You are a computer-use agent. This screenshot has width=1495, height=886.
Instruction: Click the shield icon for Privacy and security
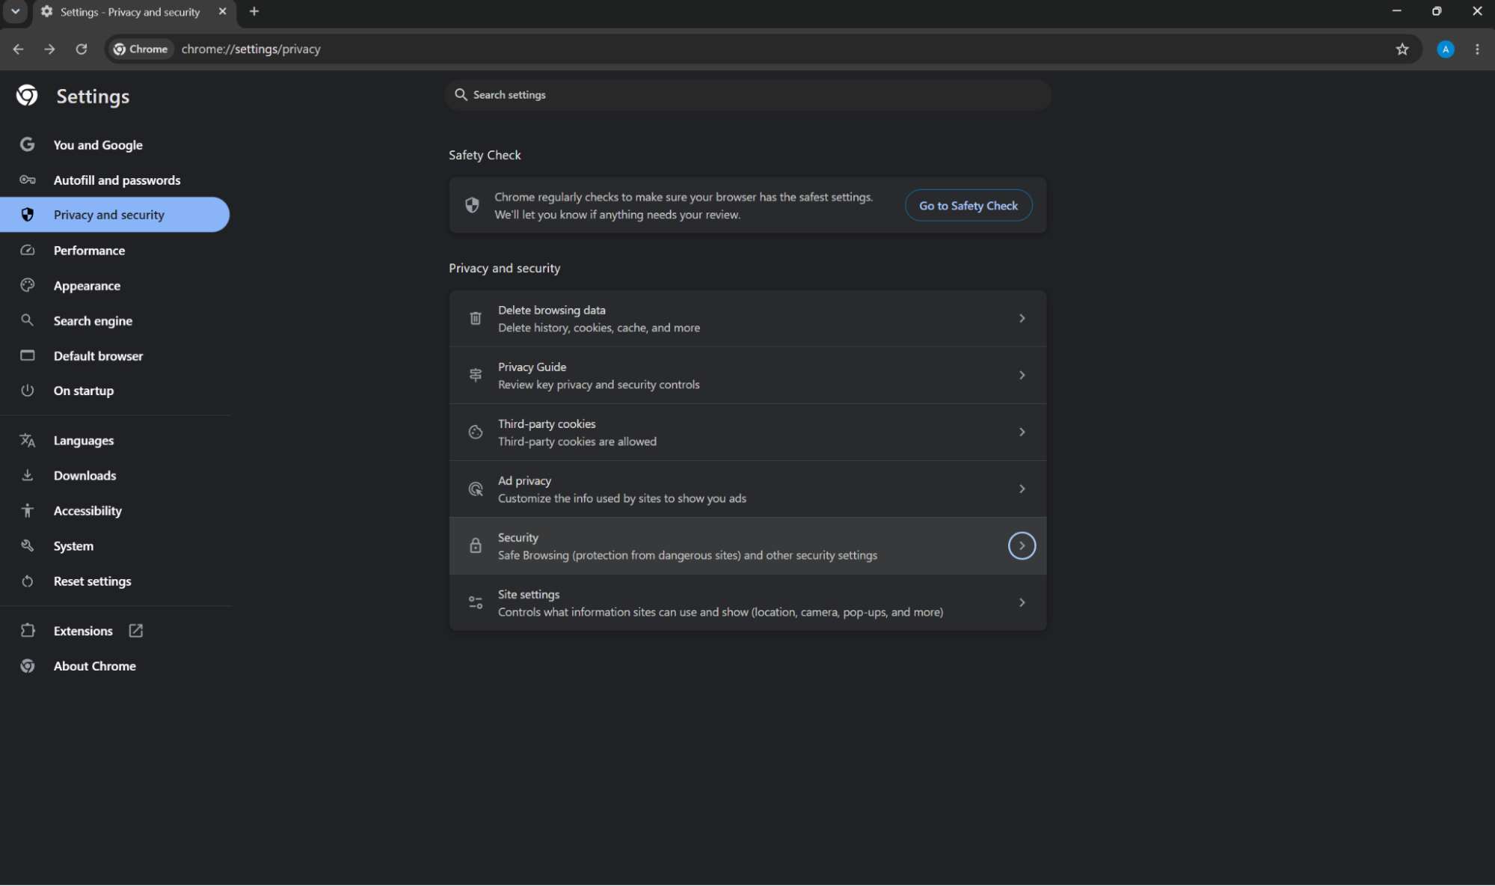tap(28, 215)
